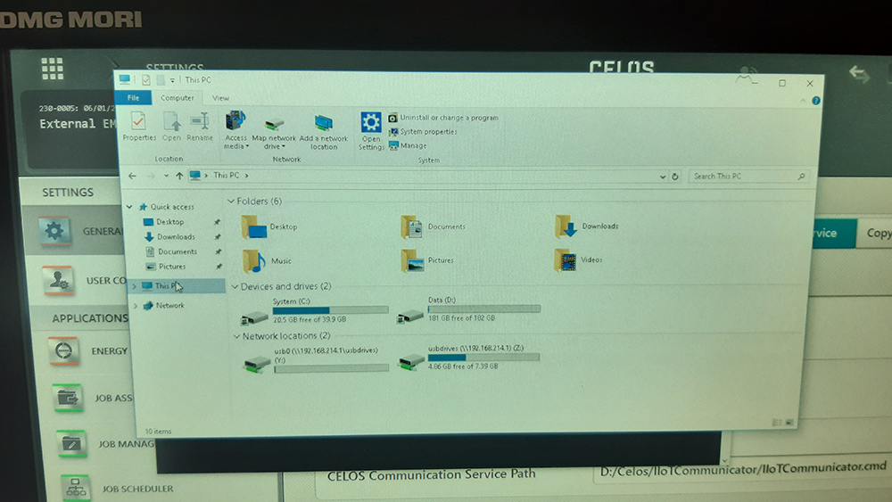Open General settings in CELOS sidebar

tap(74, 231)
